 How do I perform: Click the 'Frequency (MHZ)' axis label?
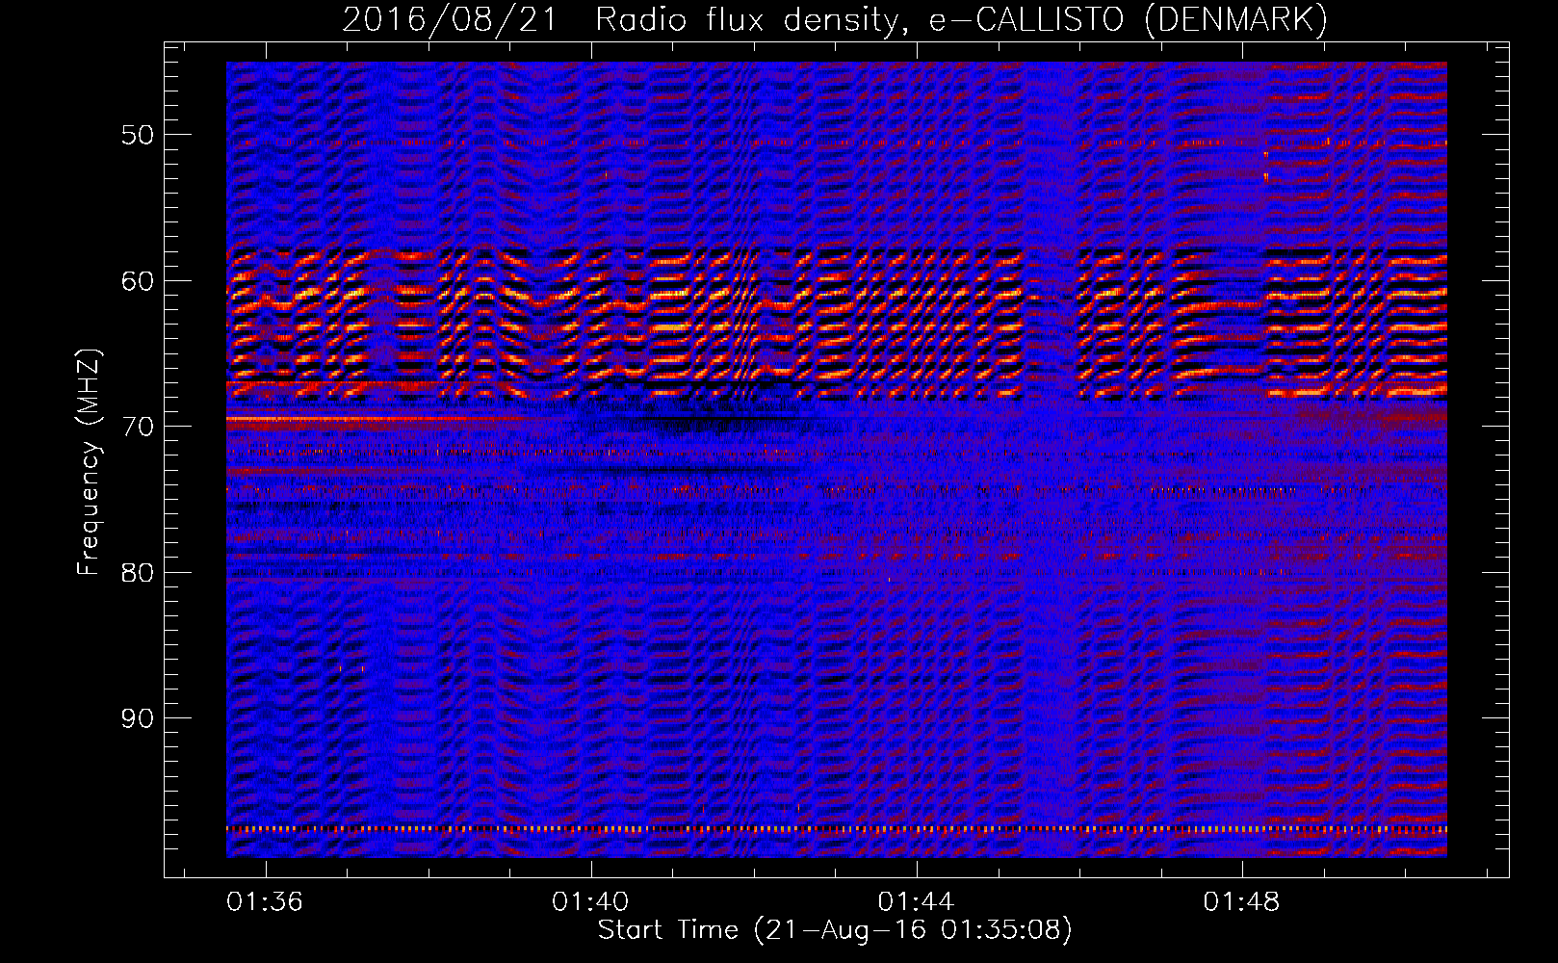[88, 462]
